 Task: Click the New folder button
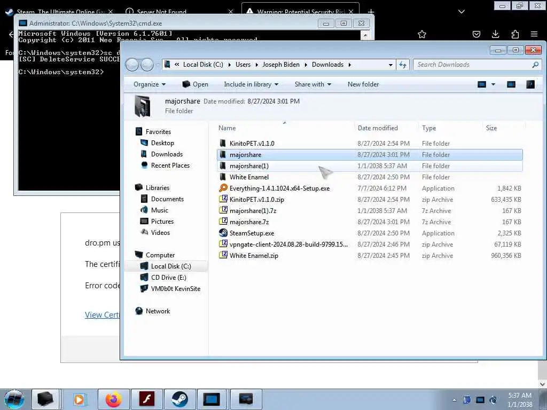coord(363,84)
